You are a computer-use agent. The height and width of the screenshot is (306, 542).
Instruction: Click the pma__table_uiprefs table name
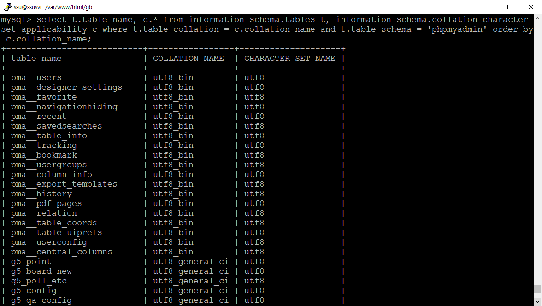(x=57, y=233)
